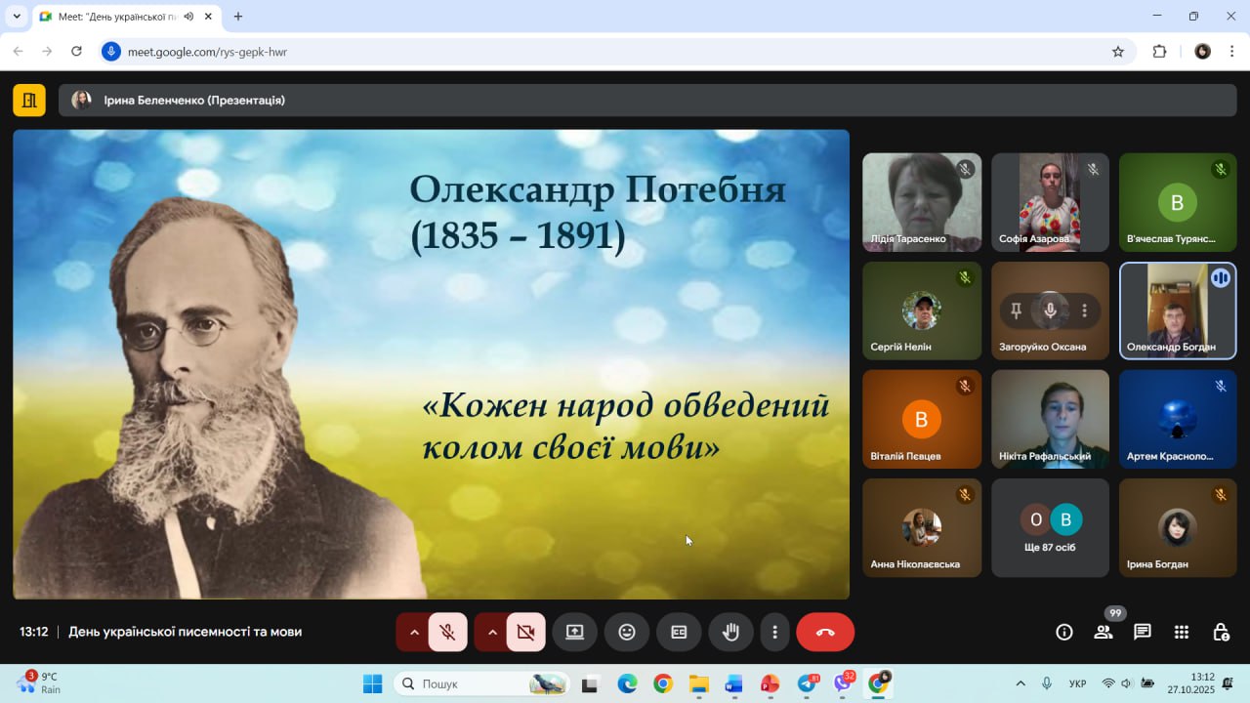Open the emoji reactions panel
Image resolution: width=1250 pixels, height=703 pixels.
627,632
